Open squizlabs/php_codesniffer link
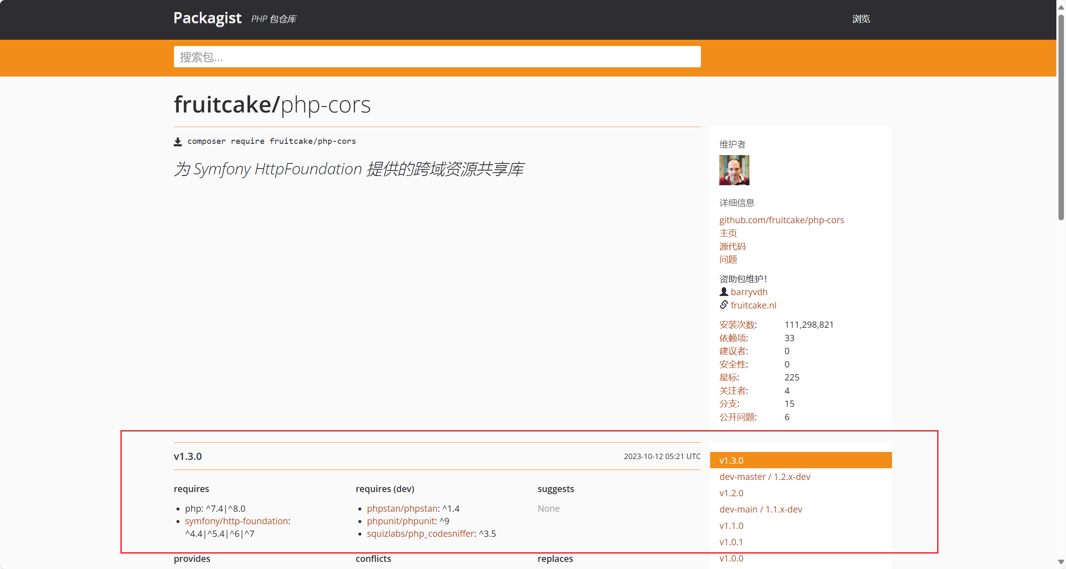Viewport: 1066px width, 569px height. (x=420, y=533)
